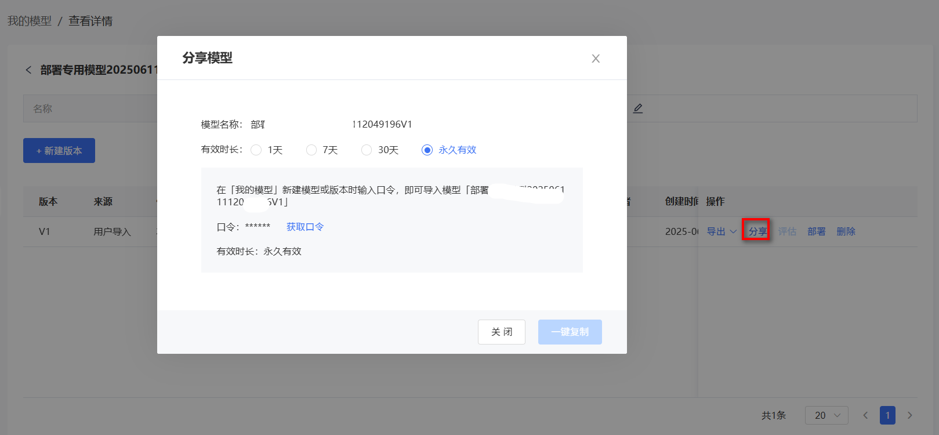Click the 用户导入 source cell

pyautogui.click(x=113, y=231)
